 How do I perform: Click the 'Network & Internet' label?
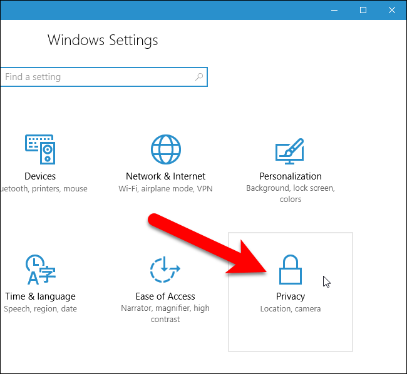(165, 176)
